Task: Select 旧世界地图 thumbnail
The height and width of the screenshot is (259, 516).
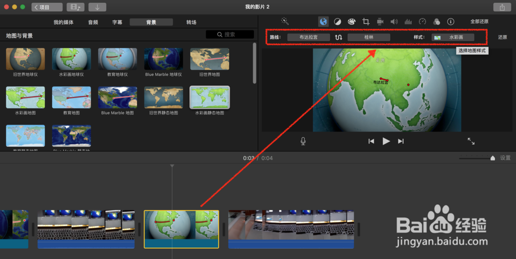Action: pos(209,59)
